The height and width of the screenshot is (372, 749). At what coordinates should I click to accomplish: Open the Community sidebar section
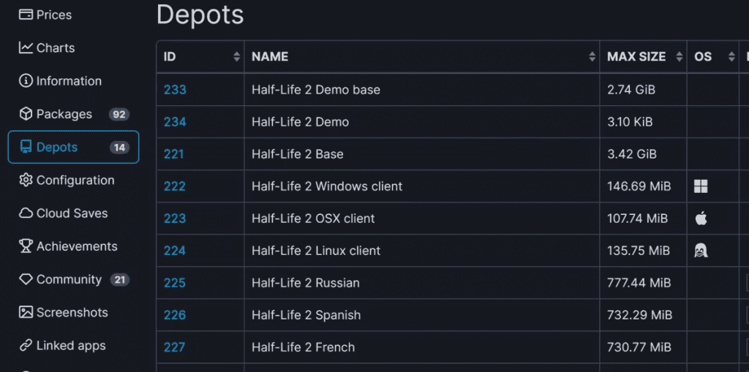pos(69,279)
